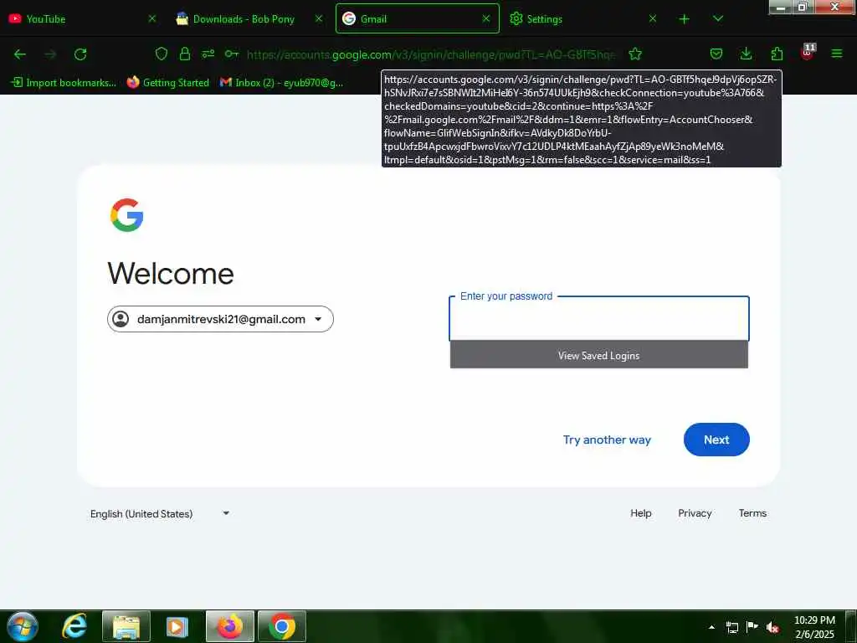Click the Google G logo
This screenshot has height=643, width=857.
click(x=127, y=215)
